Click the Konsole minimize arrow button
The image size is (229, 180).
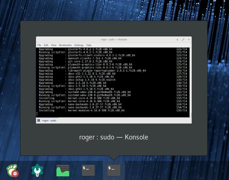(177, 40)
